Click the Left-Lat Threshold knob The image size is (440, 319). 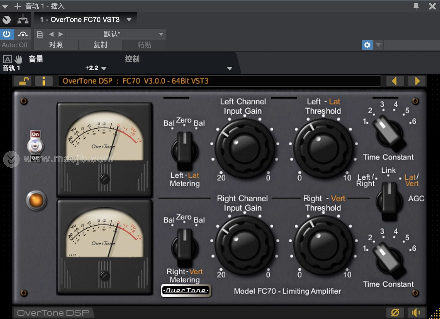tap(323, 148)
